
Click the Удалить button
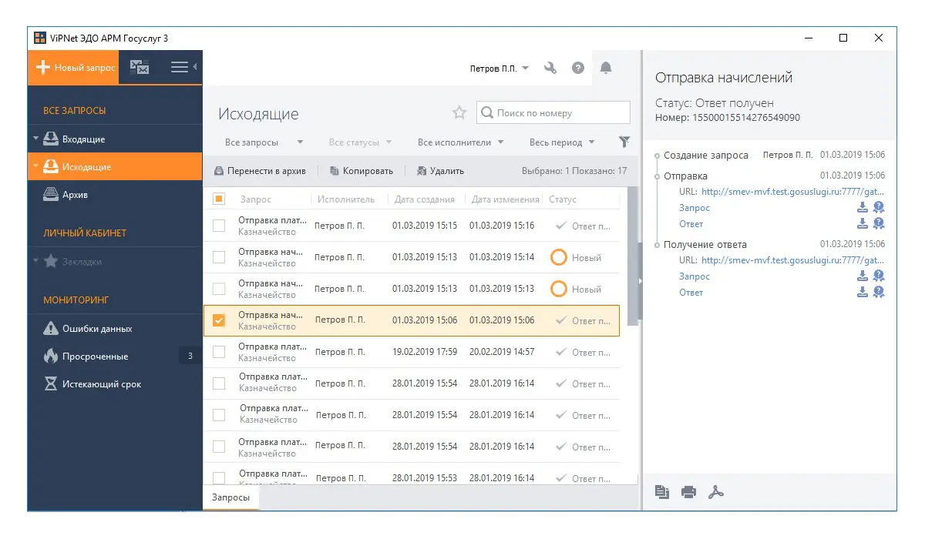440,171
